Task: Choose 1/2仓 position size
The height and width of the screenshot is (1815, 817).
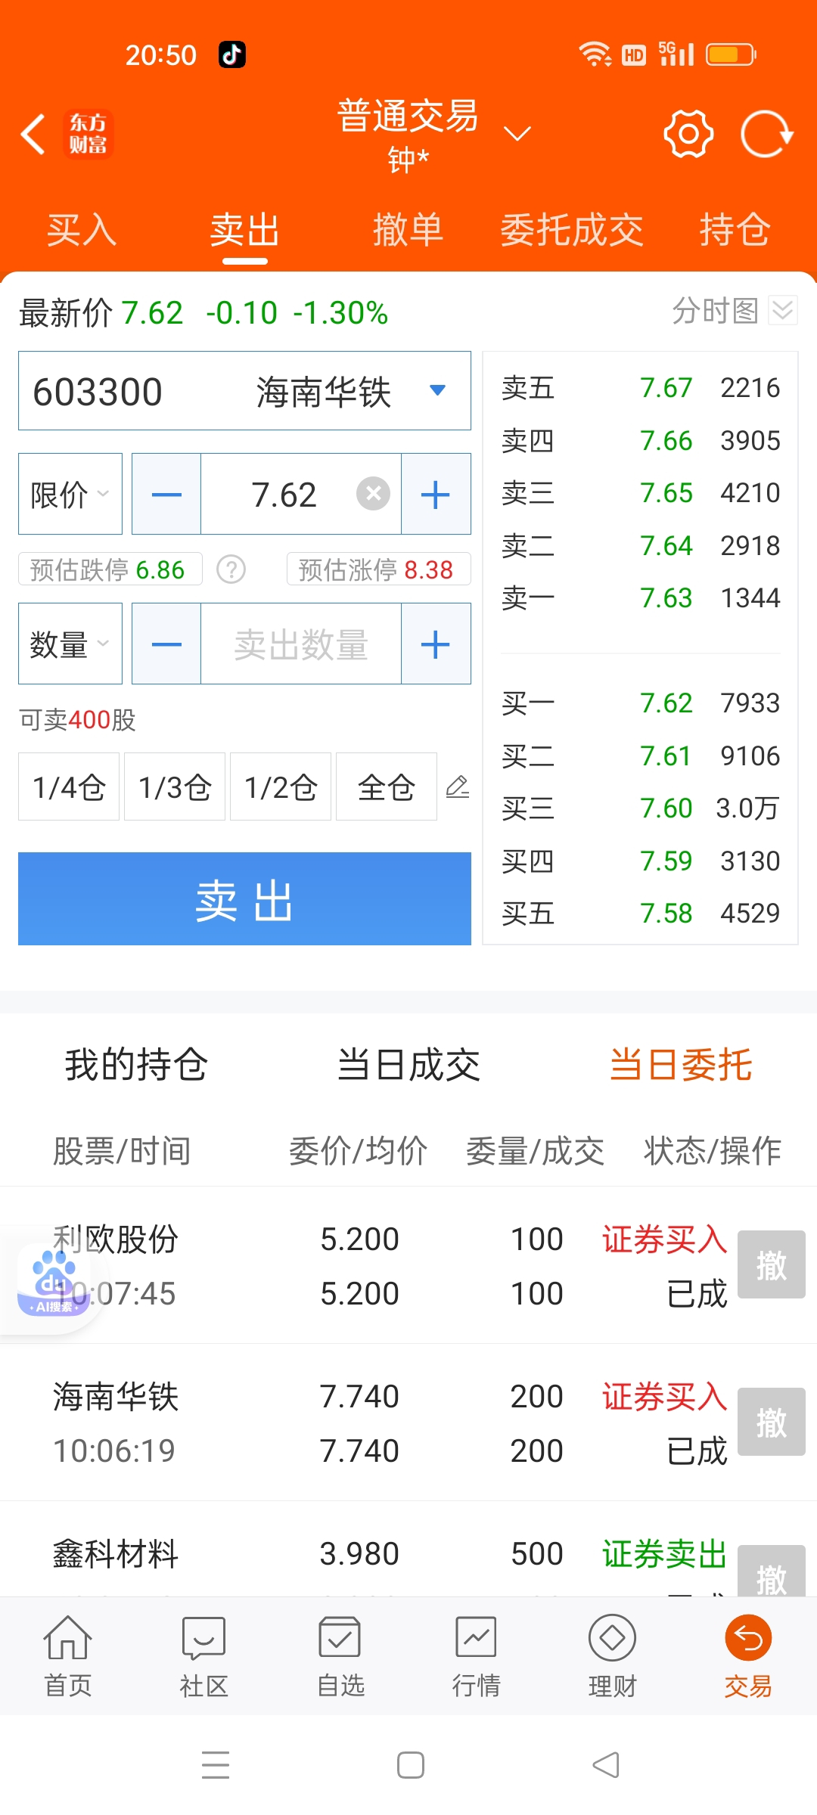Action: click(281, 786)
